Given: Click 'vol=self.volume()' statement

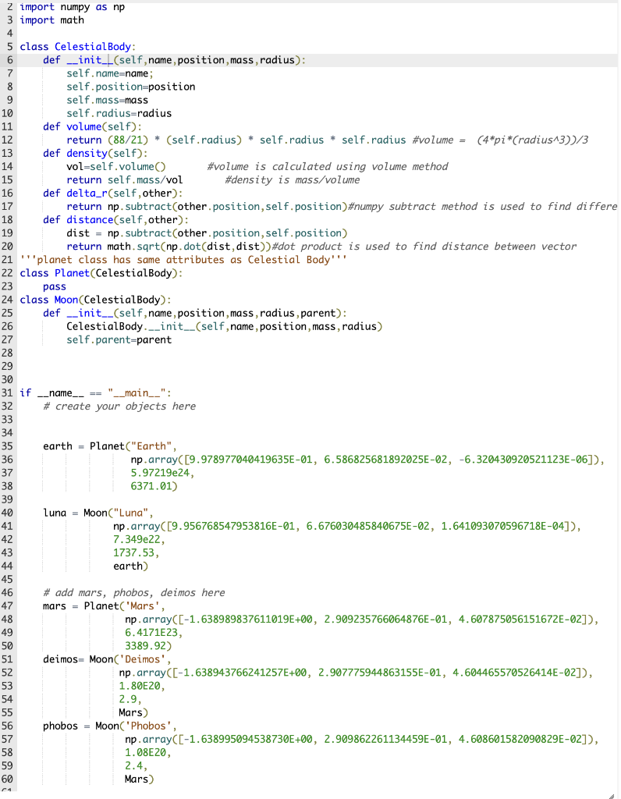Looking at the screenshot, I should point(115,167).
